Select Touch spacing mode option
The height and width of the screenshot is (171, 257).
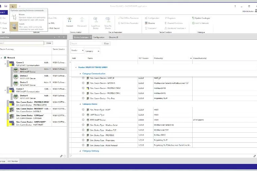pyautogui.click(x=29, y=27)
